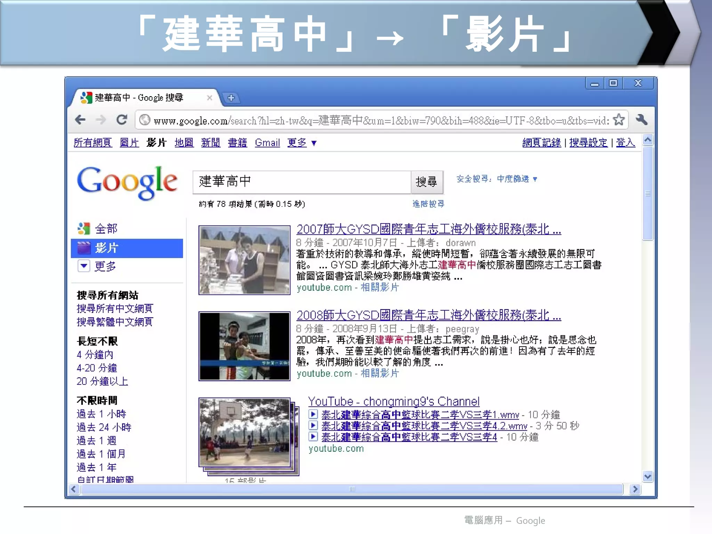Click the scroll down arrow
This screenshot has height=534, width=712.
coord(648,477)
